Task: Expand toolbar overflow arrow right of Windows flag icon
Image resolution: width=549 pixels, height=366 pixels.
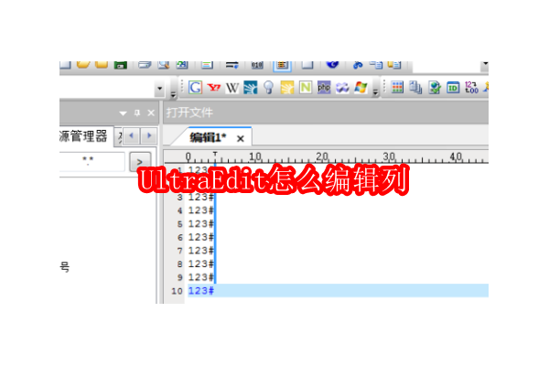Action: click(x=375, y=92)
